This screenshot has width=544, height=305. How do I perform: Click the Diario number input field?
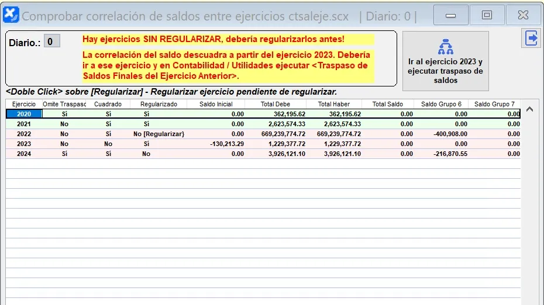point(51,41)
